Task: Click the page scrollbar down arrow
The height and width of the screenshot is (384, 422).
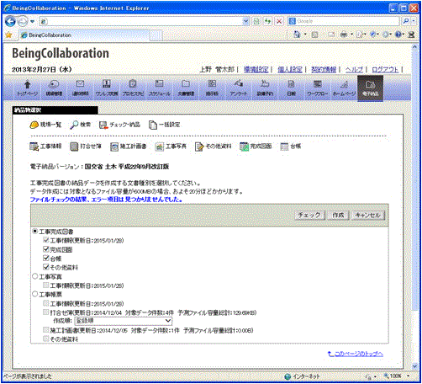Action: pyautogui.click(x=414, y=366)
